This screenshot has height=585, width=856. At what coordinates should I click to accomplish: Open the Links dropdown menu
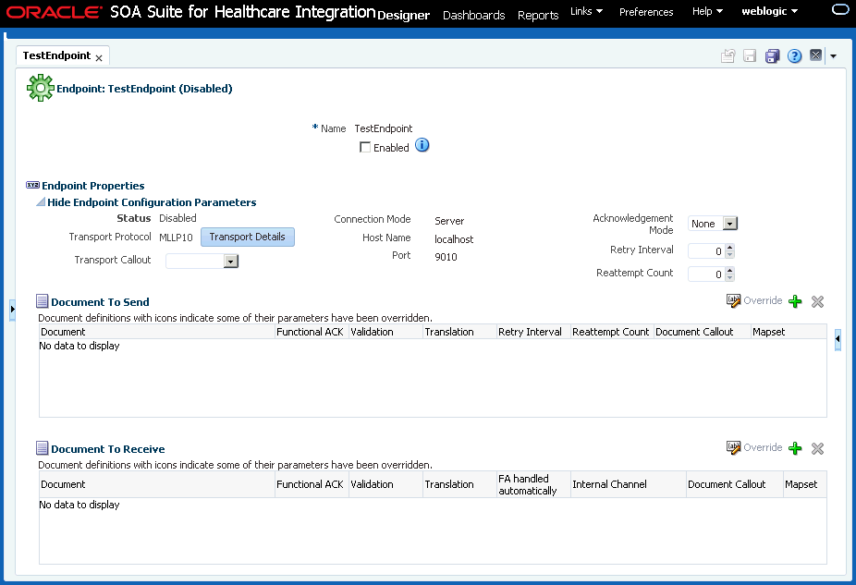pyautogui.click(x=586, y=11)
